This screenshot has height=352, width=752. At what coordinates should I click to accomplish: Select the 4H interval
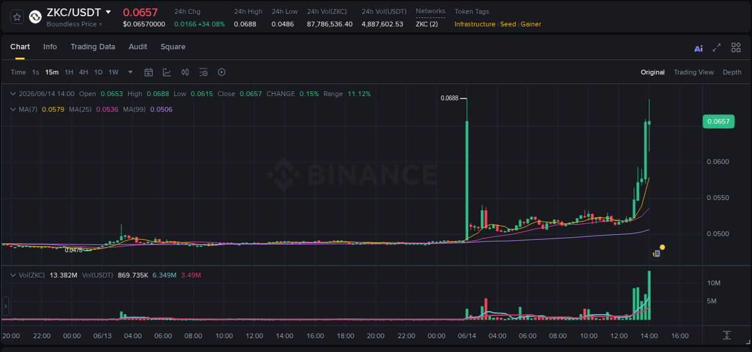[84, 72]
